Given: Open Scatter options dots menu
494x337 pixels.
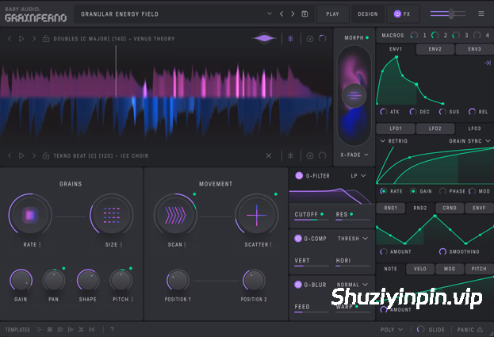Looking at the screenshot, I should click(x=270, y=245).
